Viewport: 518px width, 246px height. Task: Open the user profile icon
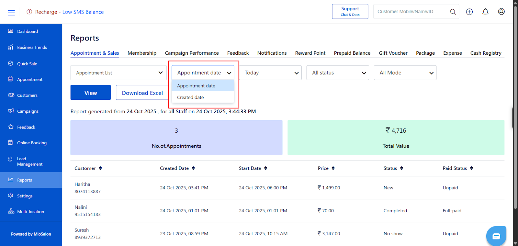(x=501, y=12)
